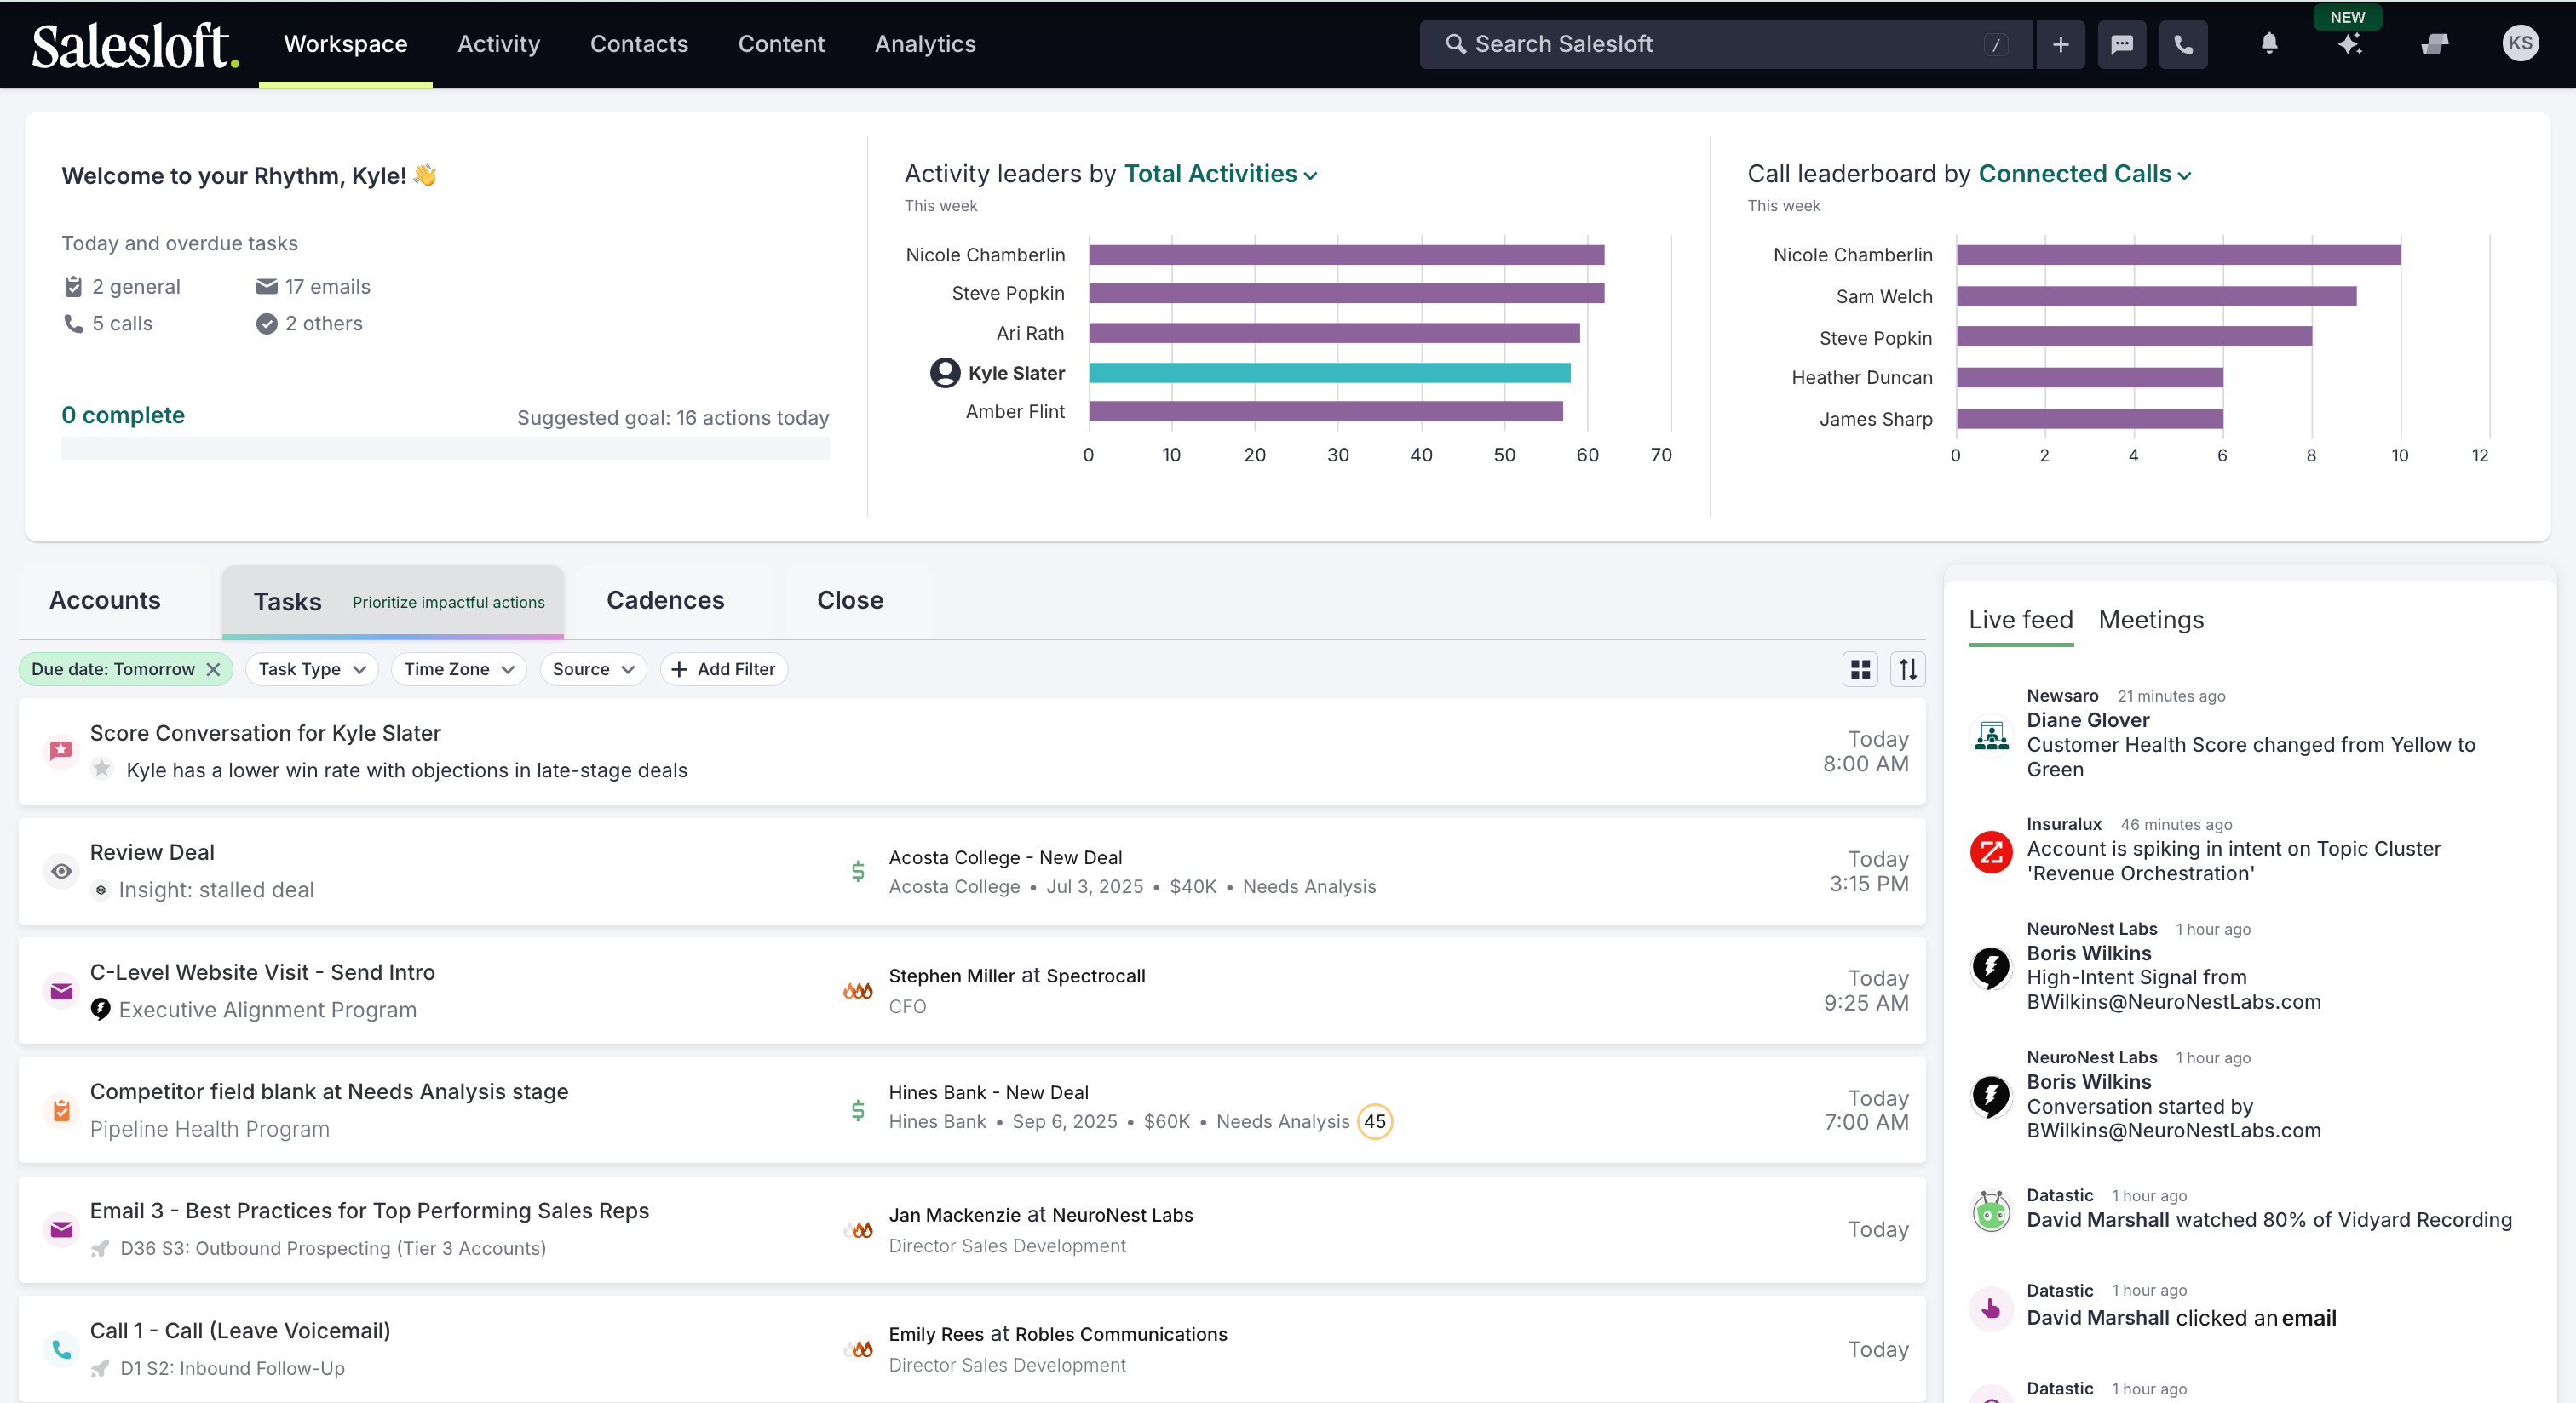Click the envelope icon on Email 3 task

tap(61, 1230)
